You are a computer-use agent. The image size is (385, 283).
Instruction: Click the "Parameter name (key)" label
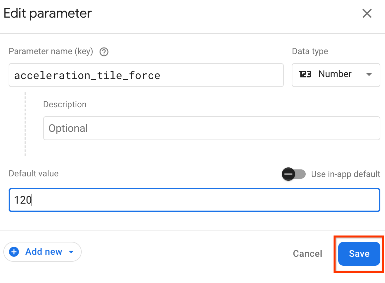51,51
